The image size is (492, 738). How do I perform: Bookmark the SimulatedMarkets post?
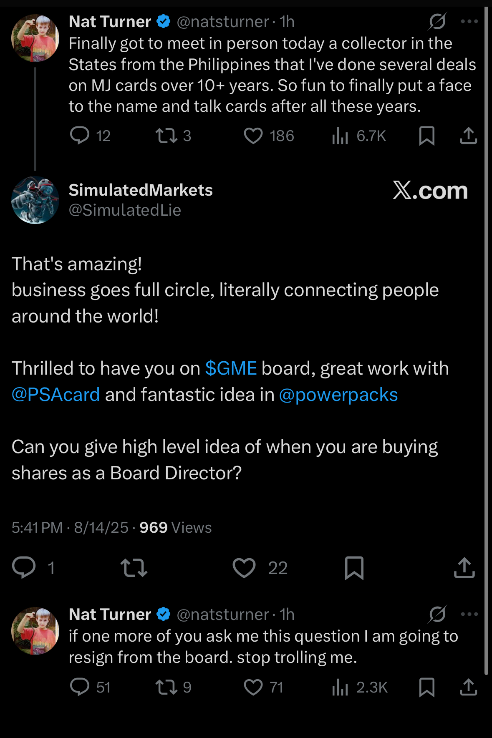tap(354, 567)
